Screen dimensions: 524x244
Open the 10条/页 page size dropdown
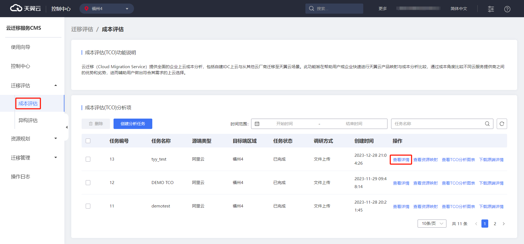point(432,224)
